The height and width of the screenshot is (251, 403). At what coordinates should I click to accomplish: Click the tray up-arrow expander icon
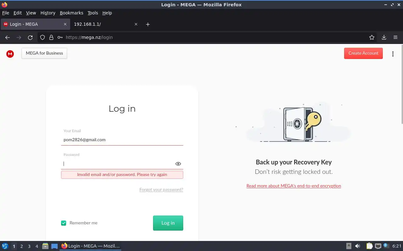tap(349, 246)
